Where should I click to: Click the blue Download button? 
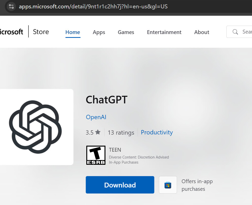pyautogui.click(x=120, y=185)
